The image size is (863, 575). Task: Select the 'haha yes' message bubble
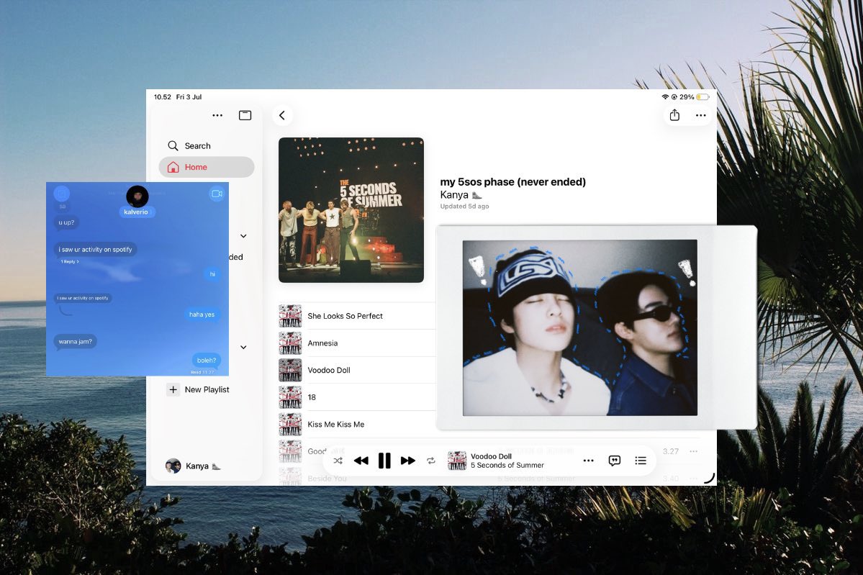(x=202, y=314)
